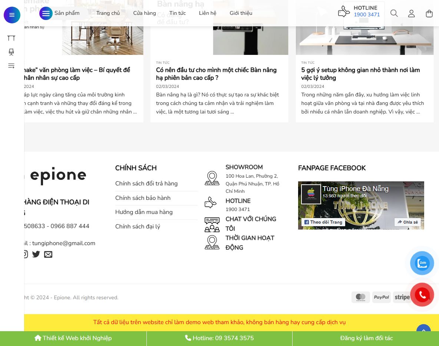Click the red floating phone call icon
This screenshot has height=346, width=439.
click(x=422, y=294)
